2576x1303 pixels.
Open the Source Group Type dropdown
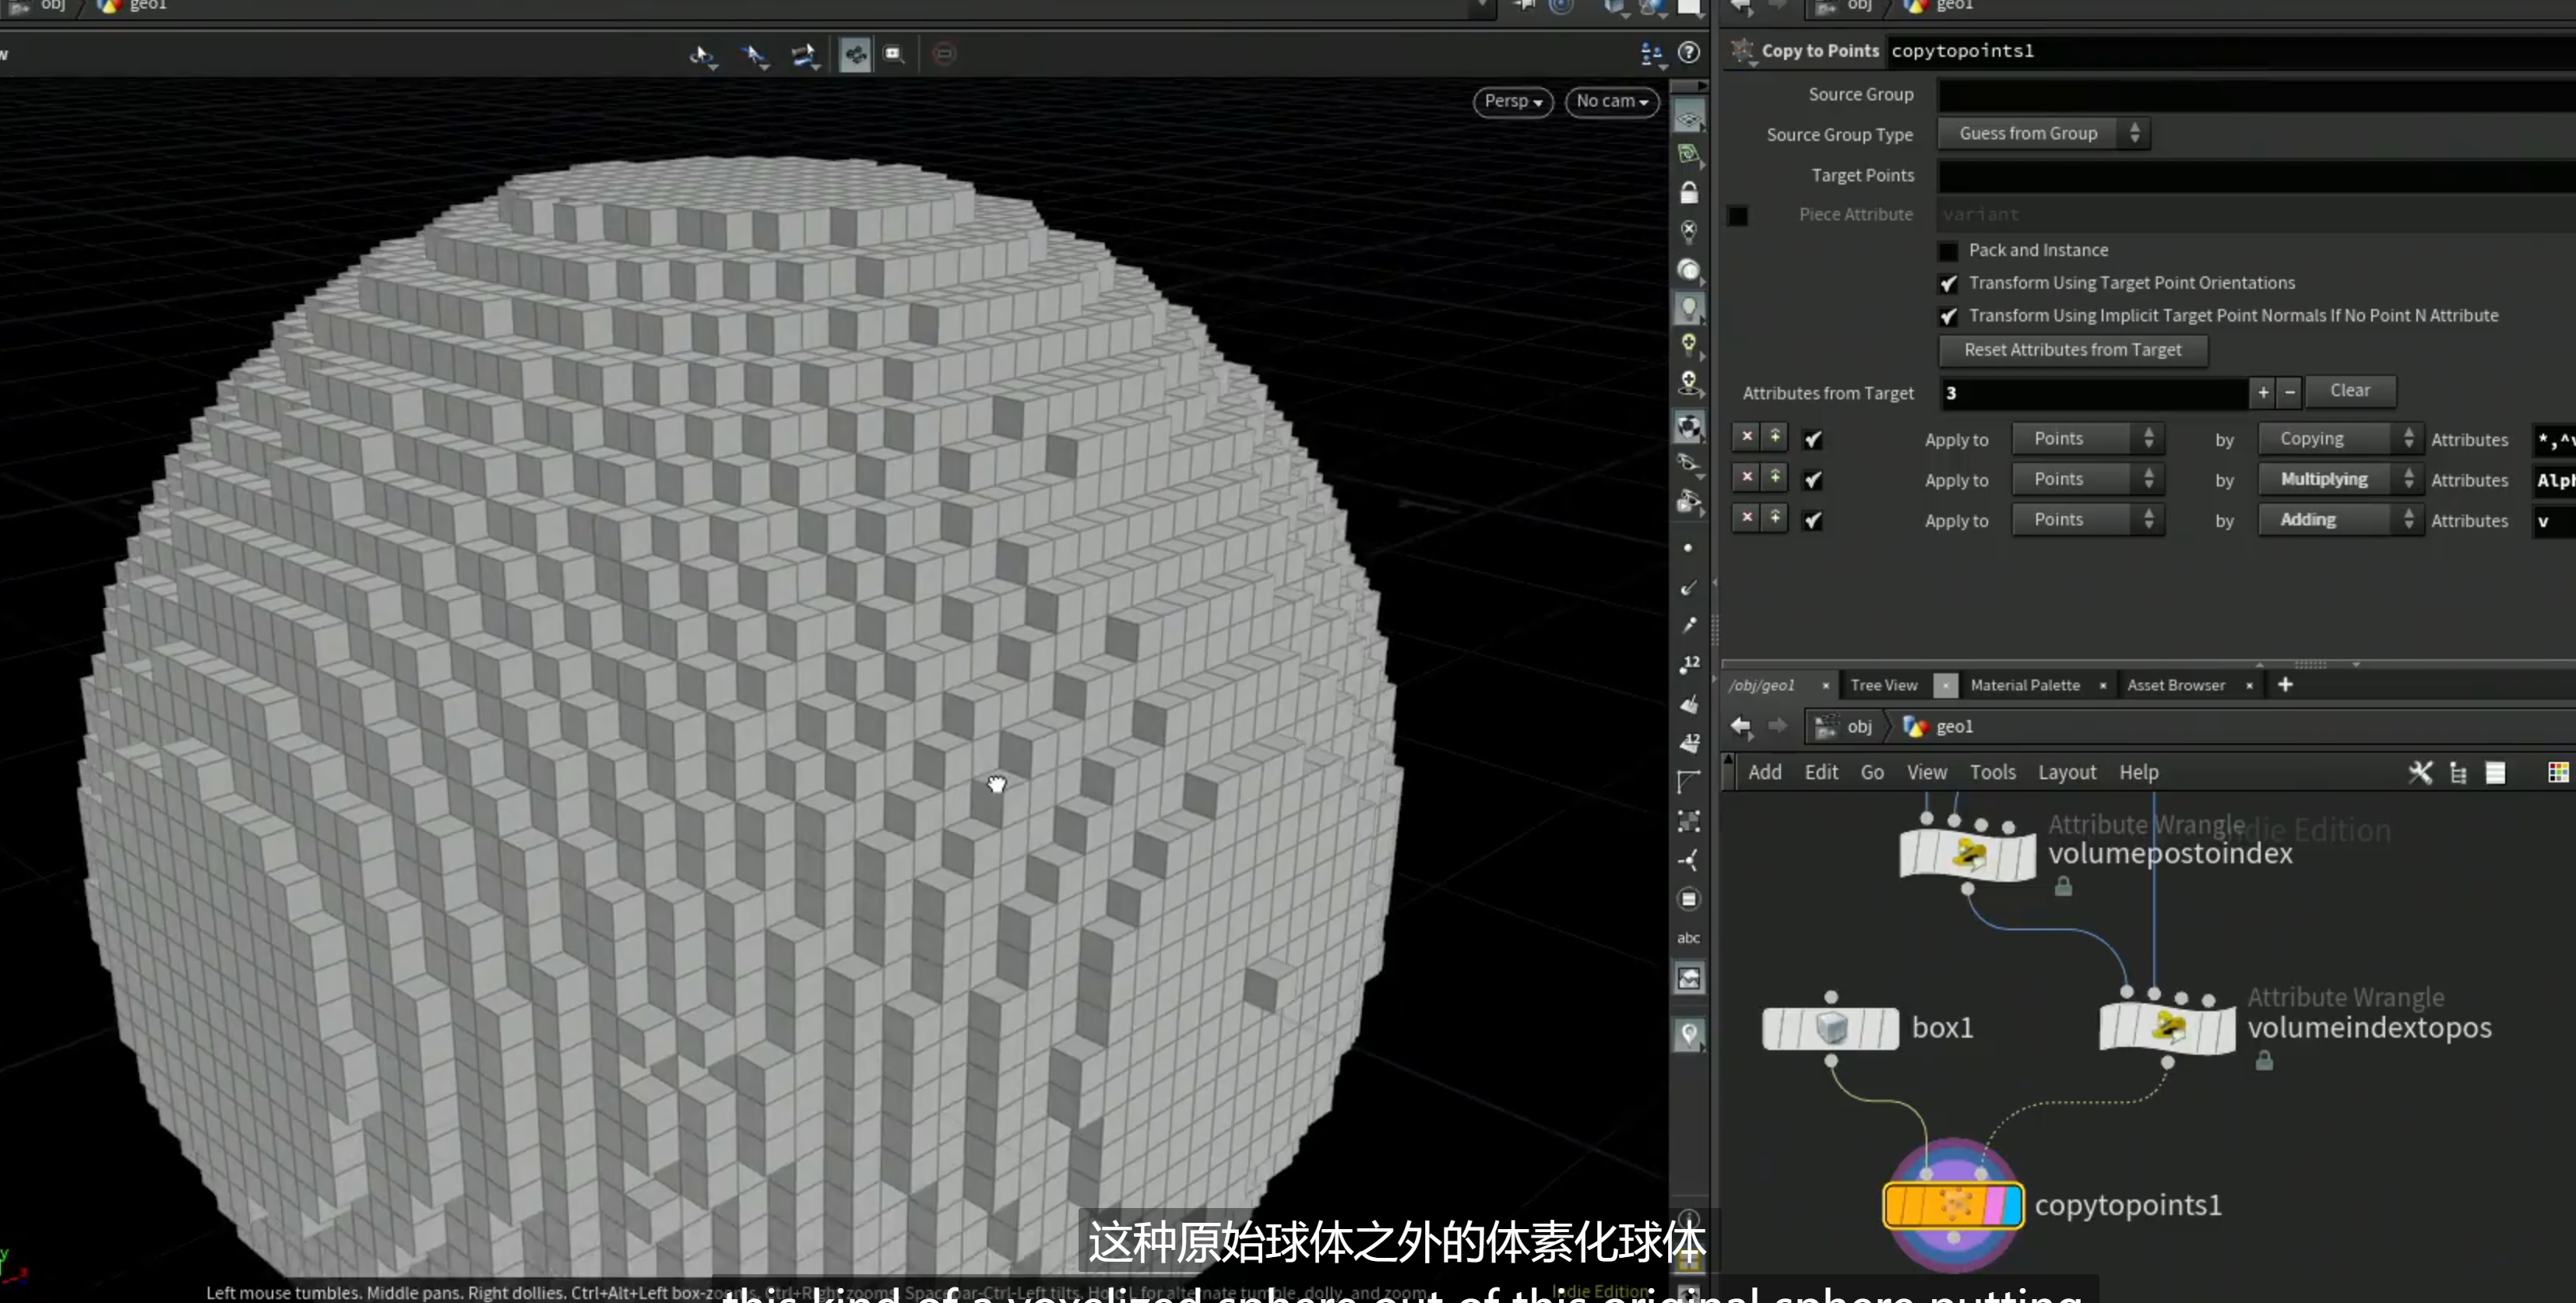(2043, 133)
